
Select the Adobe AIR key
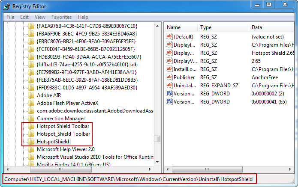[49, 95]
